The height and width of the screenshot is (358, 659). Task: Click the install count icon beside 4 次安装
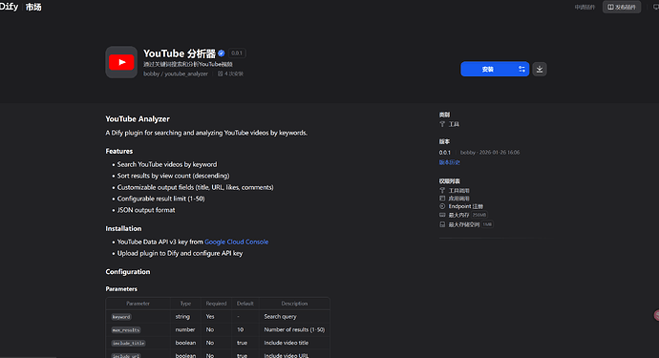pos(220,74)
